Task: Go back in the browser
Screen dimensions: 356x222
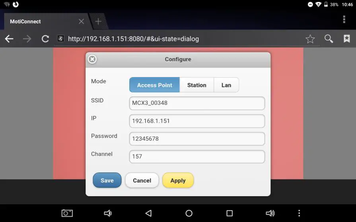Action: click(9, 39)
